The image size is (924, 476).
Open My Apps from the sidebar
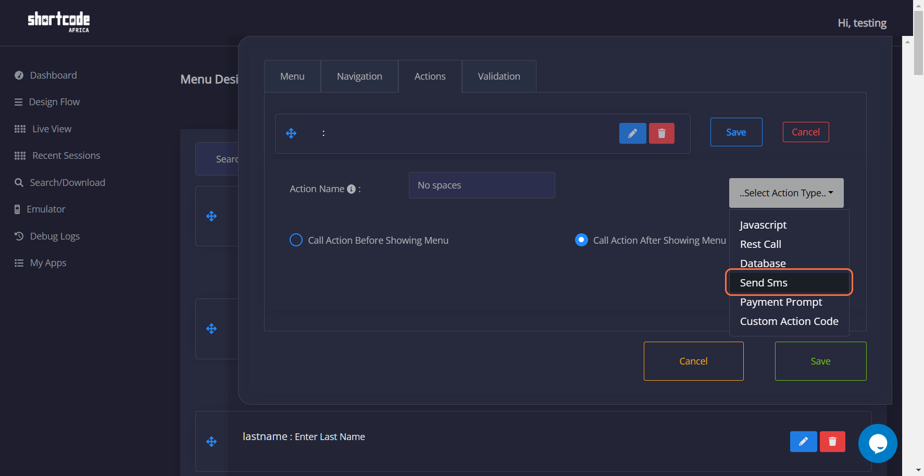click(x=48, y=263)
